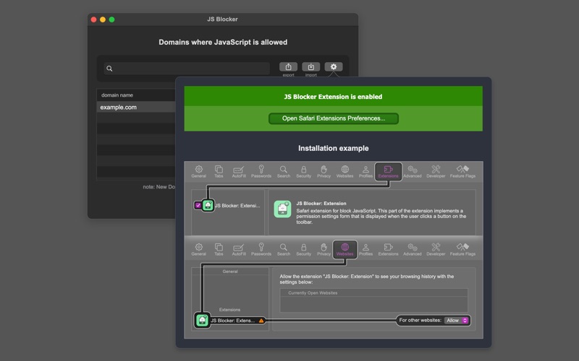Image resolution: width=579 pixels, height=361 pixels.
Task: Click the magnifier icon in the domain search field
Action: [x=109, y=69]
